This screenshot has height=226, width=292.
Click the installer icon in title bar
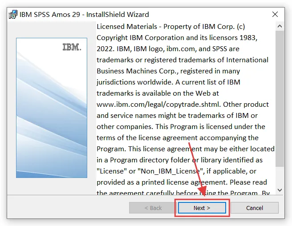[x=13, y=15]
